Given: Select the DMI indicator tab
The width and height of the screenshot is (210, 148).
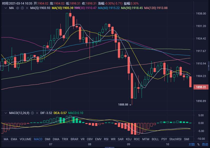Looking at the screenshot, I should point(47,139).
